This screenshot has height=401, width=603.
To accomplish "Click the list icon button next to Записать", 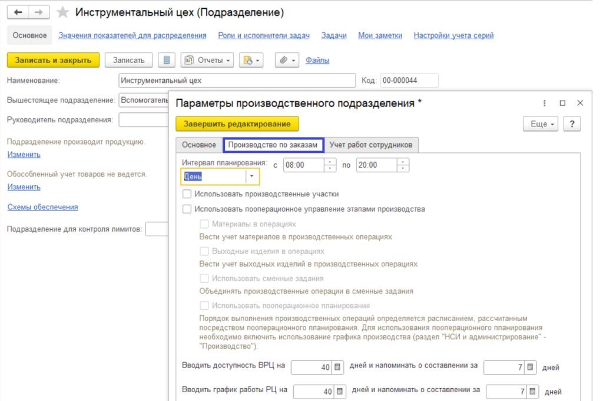I will pyautogui.click(x=167, y=61).
